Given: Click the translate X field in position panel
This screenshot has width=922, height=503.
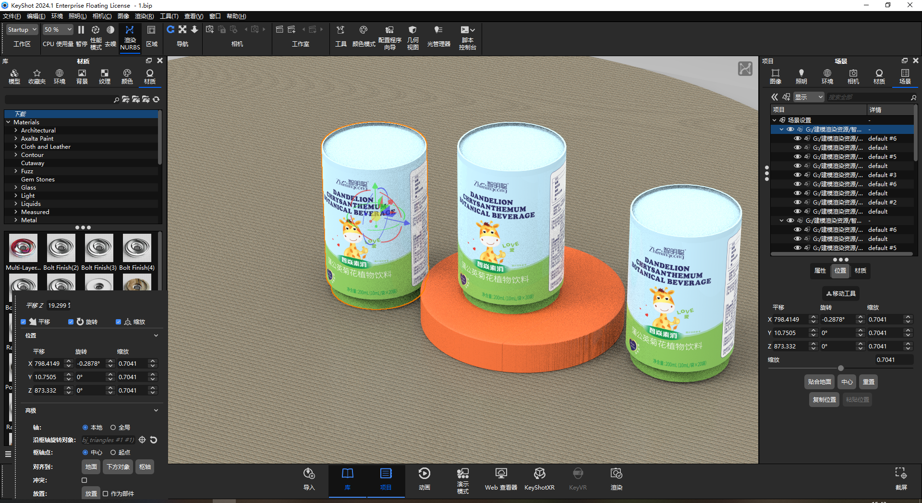Looking at the screenshot, I should pyautogui.click(x=790, y=319).
